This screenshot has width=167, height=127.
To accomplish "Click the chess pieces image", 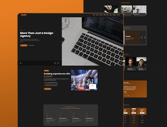I will tap(84, 80).
